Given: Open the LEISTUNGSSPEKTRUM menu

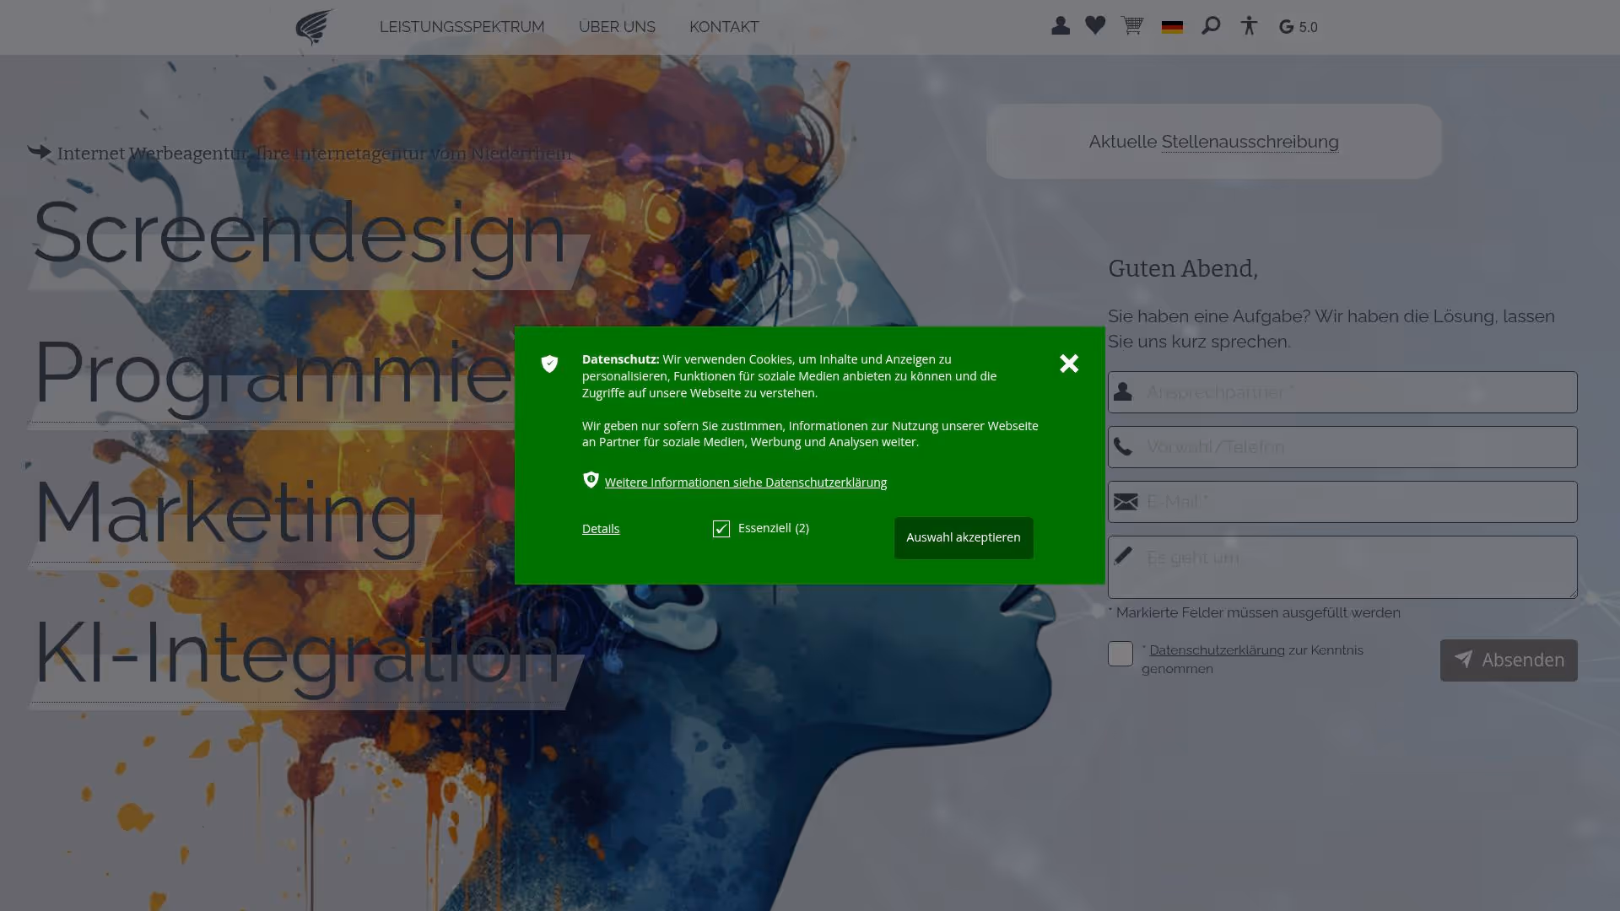Looking at the screenshot, I should 462,27.
